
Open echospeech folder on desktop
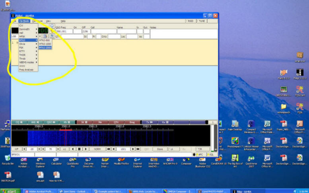coord(284,108)
